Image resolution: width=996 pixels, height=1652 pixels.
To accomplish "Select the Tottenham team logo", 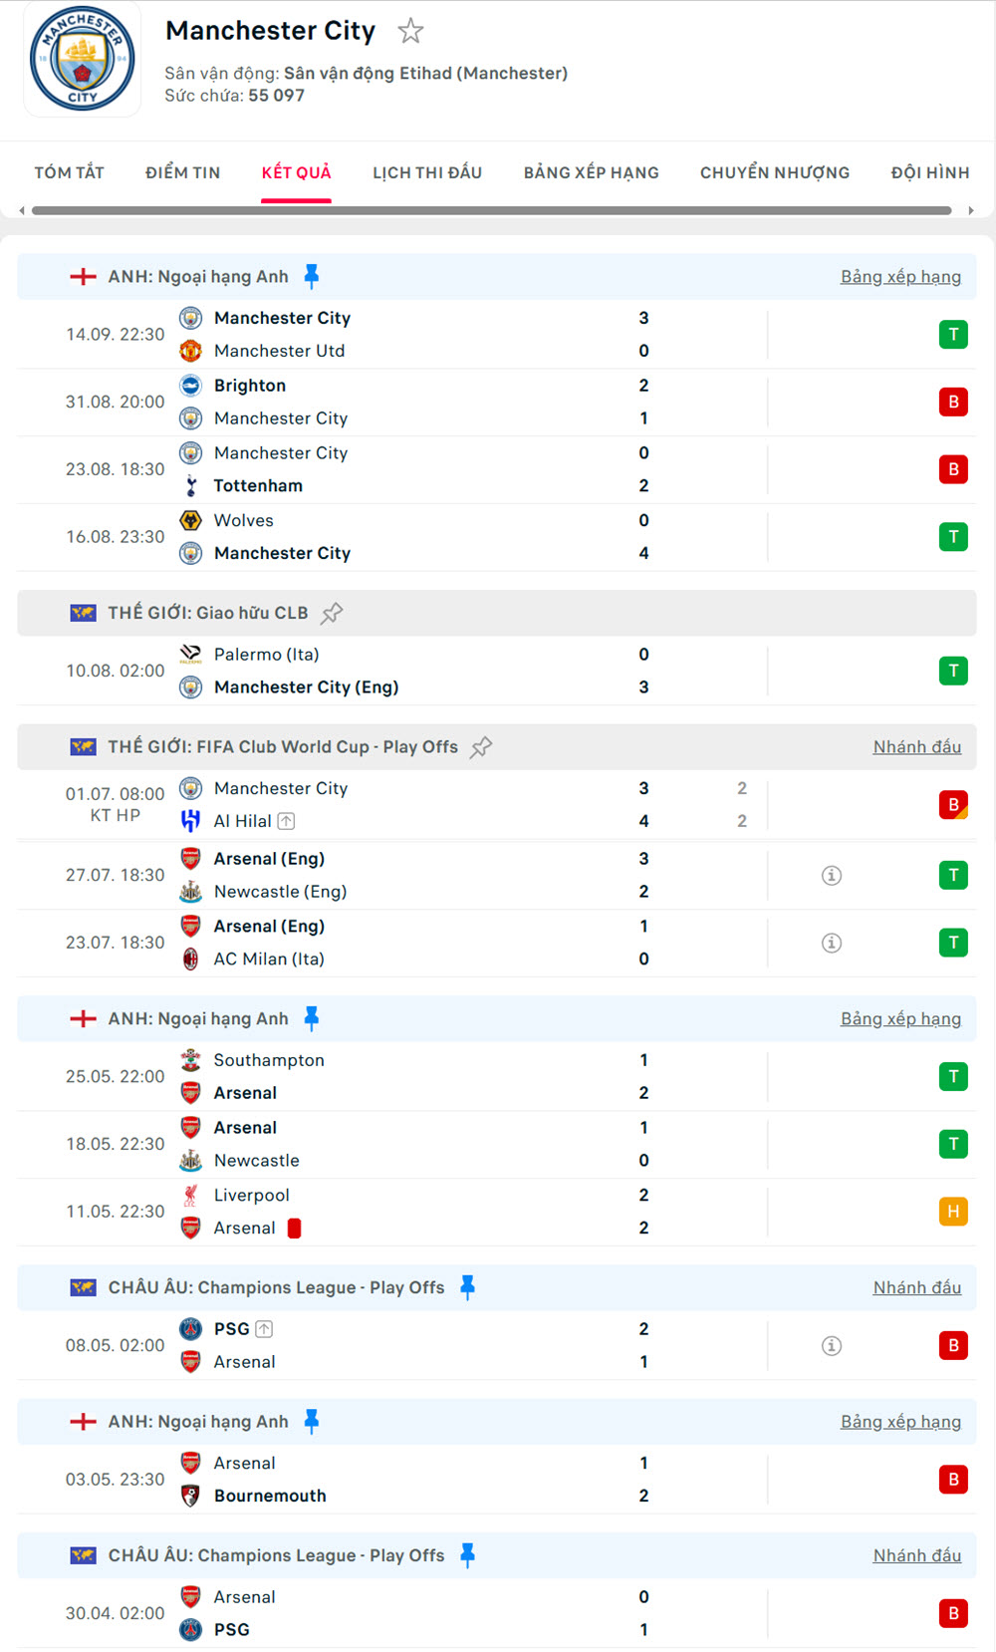I will coord(189,485).
